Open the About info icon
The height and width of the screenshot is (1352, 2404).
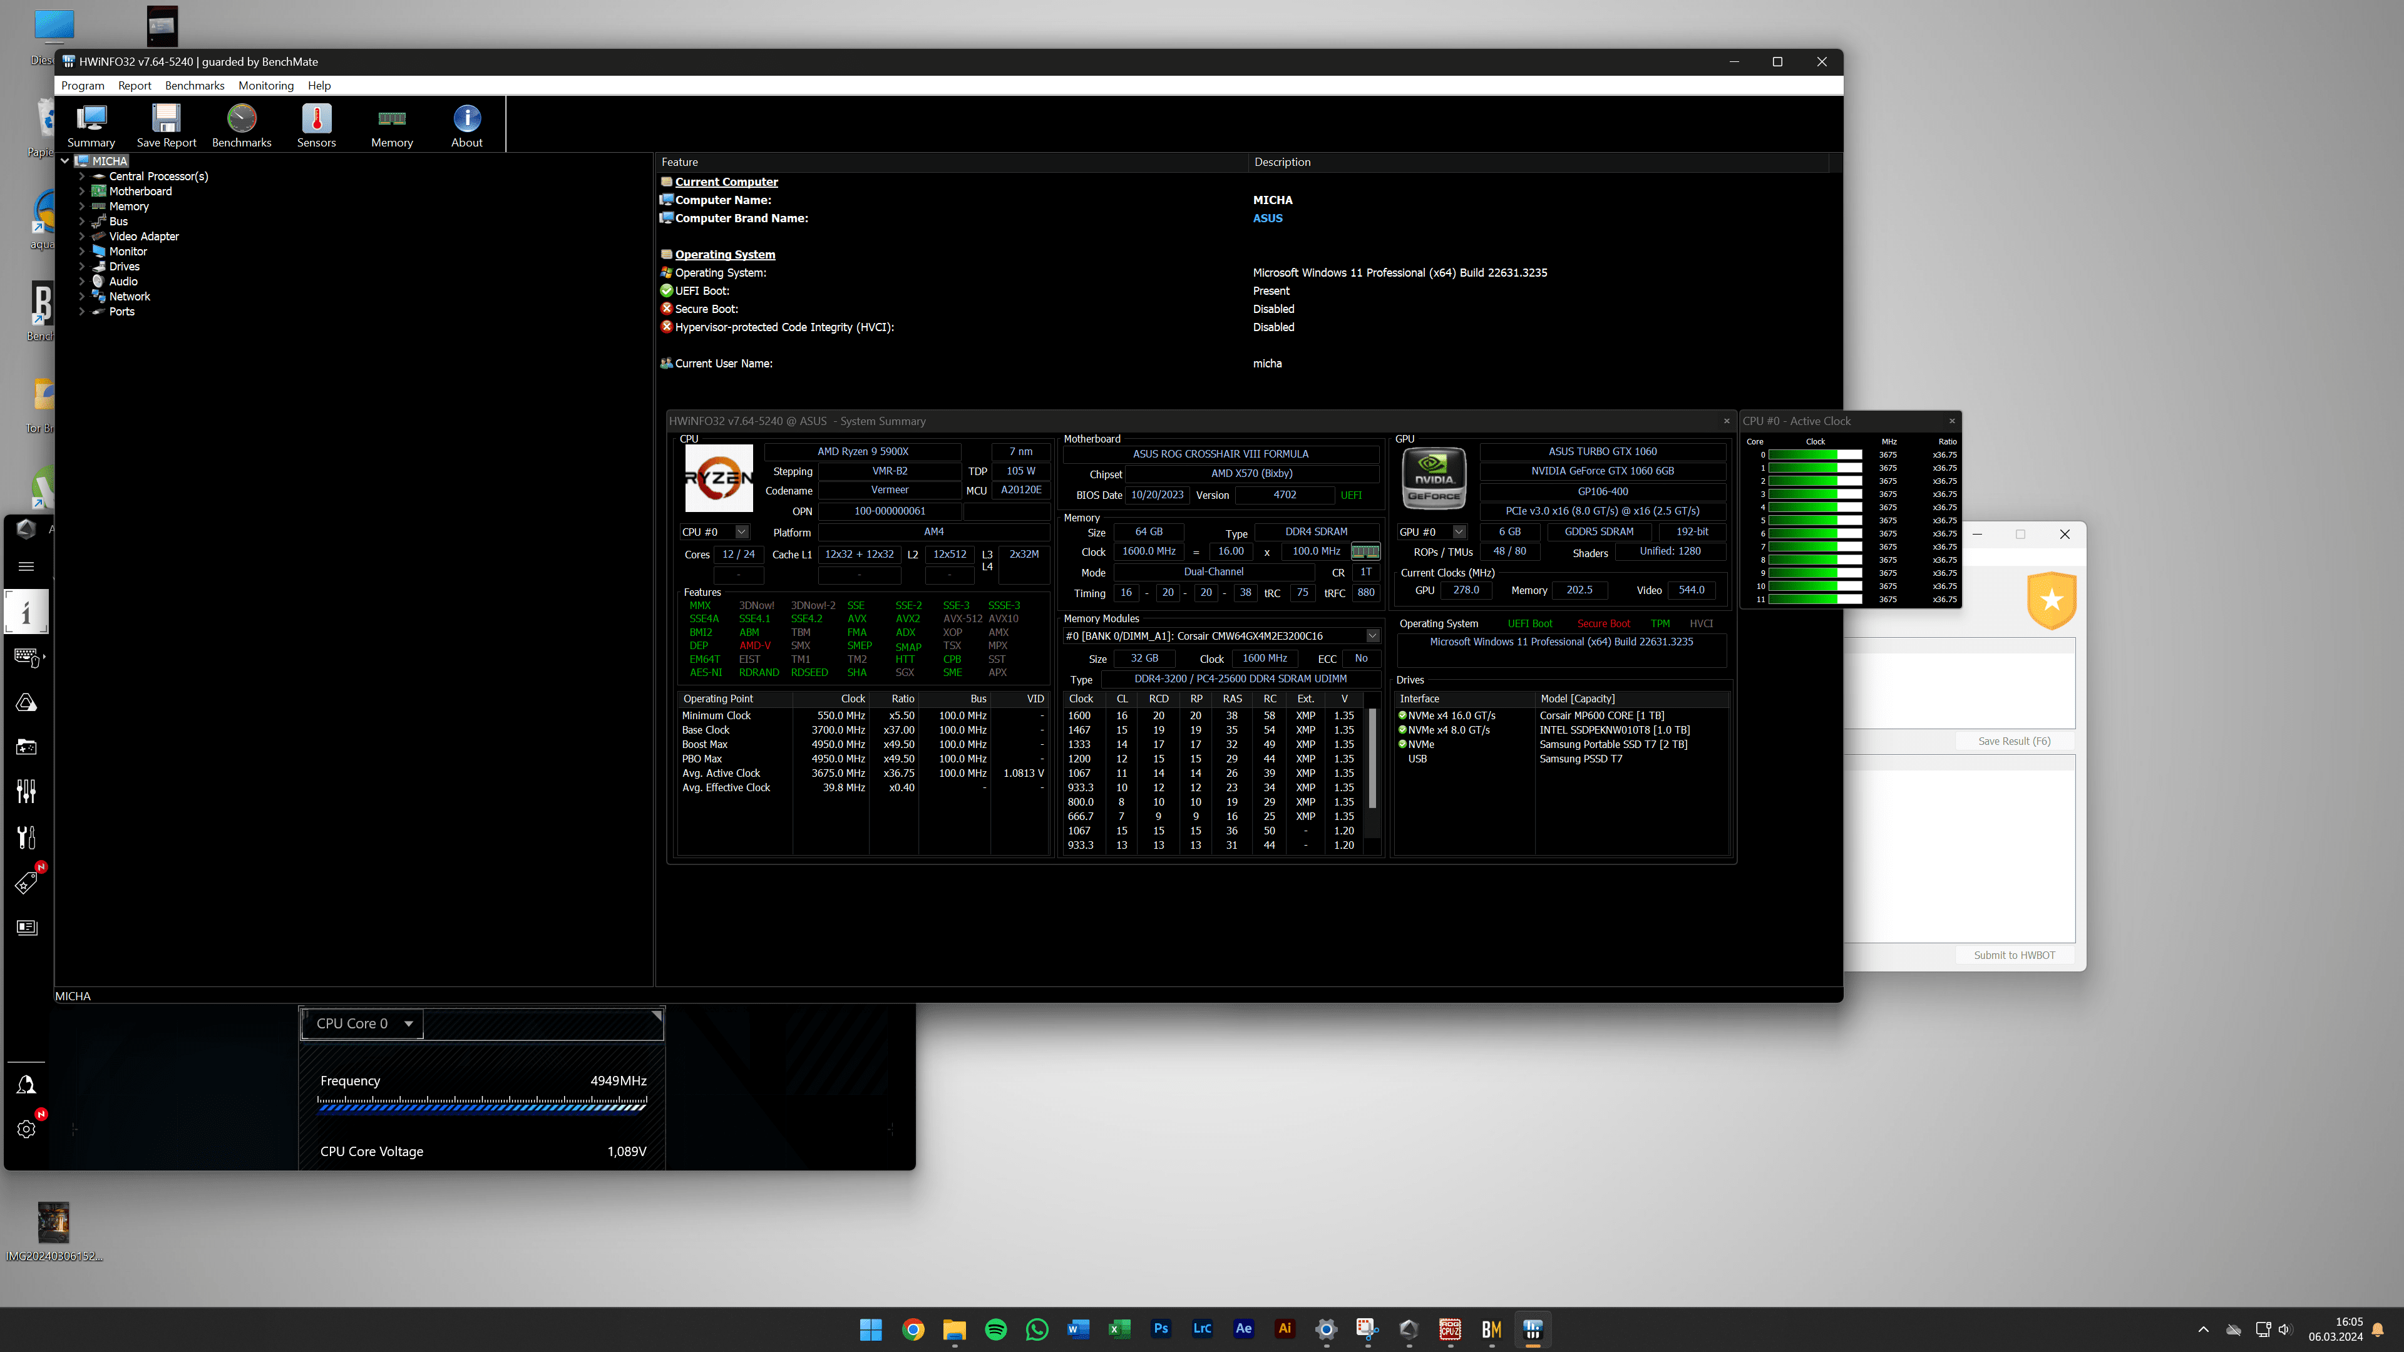point(466,125)
